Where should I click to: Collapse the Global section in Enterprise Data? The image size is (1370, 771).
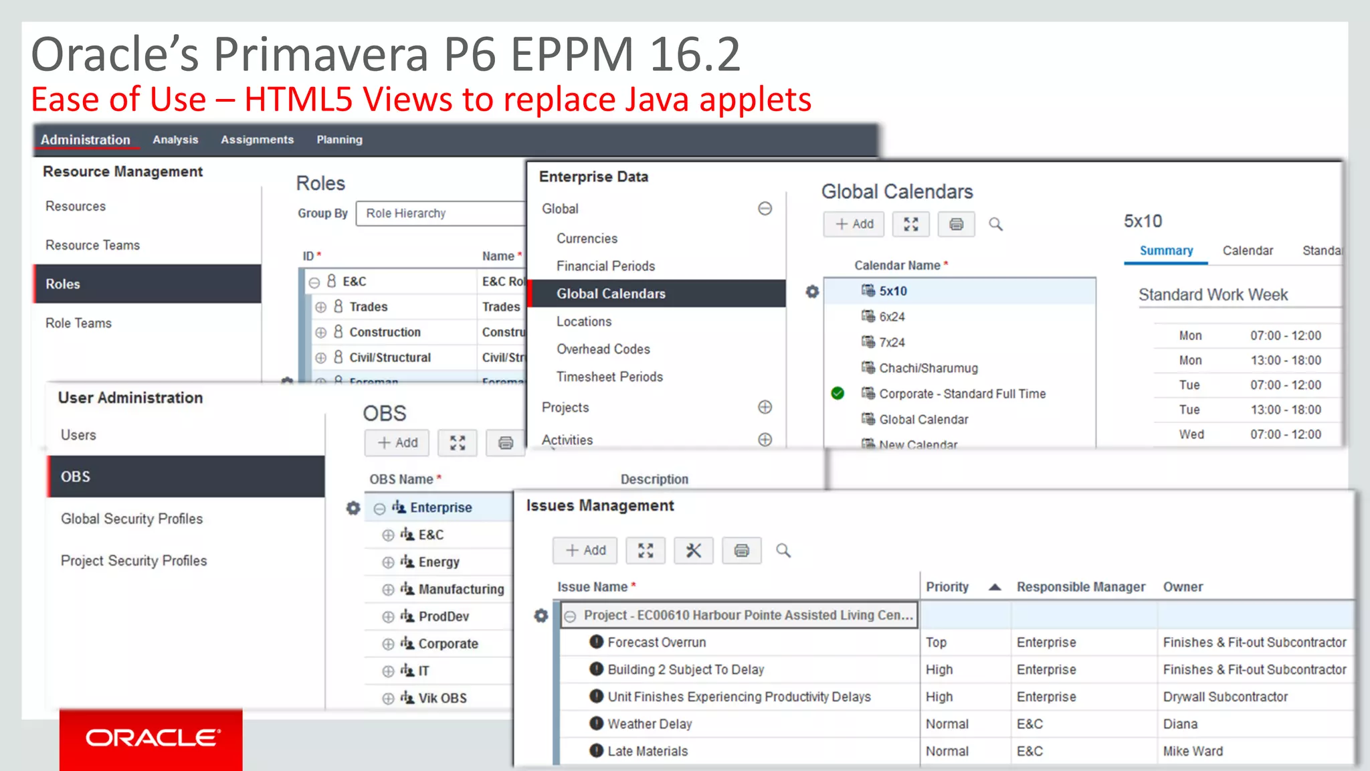[765, 209]
